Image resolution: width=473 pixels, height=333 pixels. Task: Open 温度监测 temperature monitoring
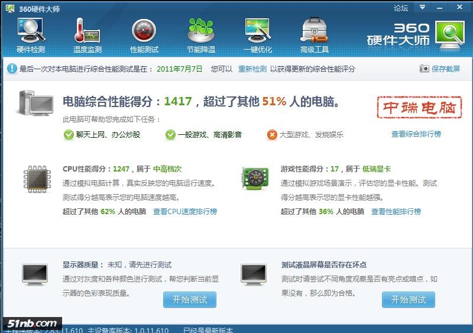pyautogui.click(x=88, y=35)
